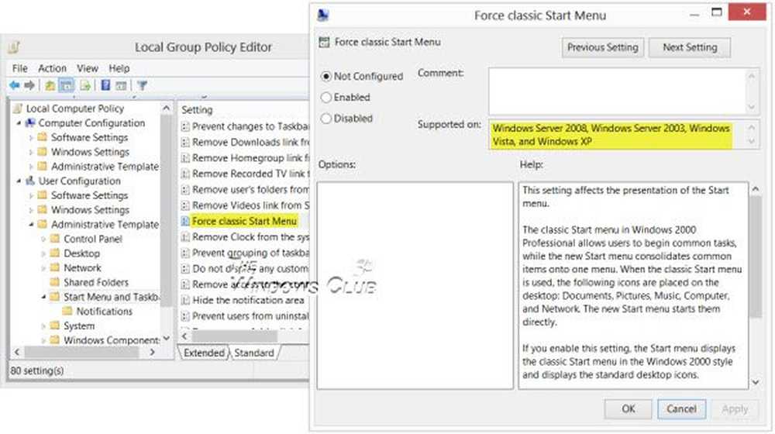Collapse the Computer Configuration node
The image size is (775, 434).
coord(19,123)
